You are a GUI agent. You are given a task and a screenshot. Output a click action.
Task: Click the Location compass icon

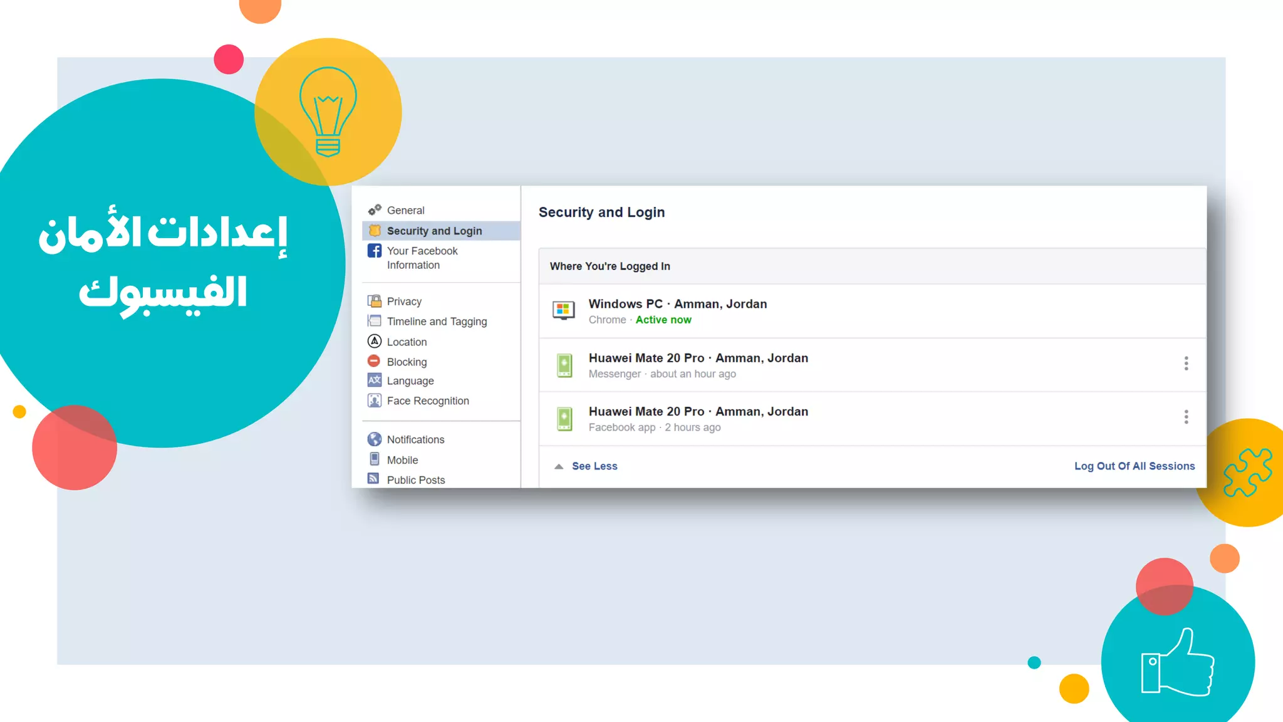(375, 342)
